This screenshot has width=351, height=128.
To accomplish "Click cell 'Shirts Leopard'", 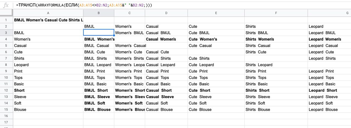I will pyautogui.click(x=276, y=65).
